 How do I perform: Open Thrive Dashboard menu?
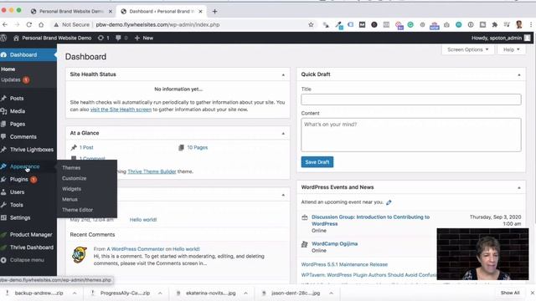pos(32,247)
